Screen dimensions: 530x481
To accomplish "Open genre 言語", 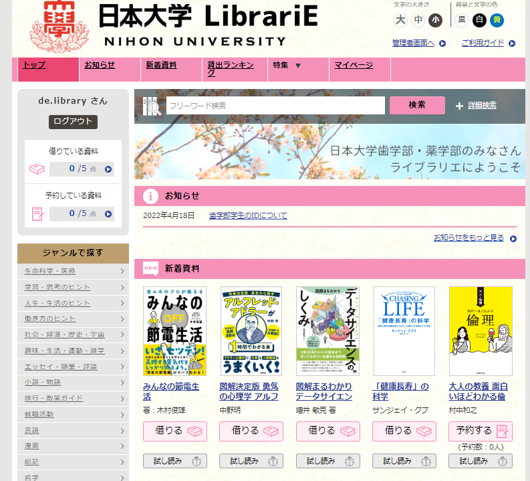I will click(73, 431).
